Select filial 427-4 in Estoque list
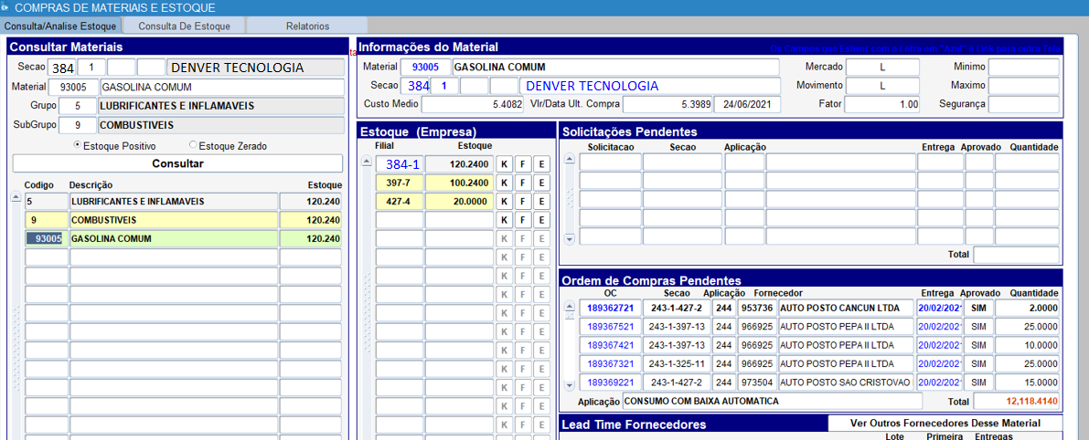The height and width of the screenshot is (440, 1089). tap(400, 202)
